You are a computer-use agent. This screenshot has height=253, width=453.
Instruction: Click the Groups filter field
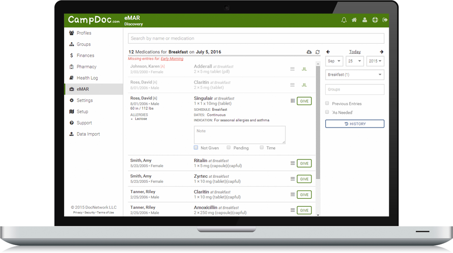(355, 89)
